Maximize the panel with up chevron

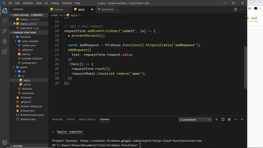click(x=235, y=120)
